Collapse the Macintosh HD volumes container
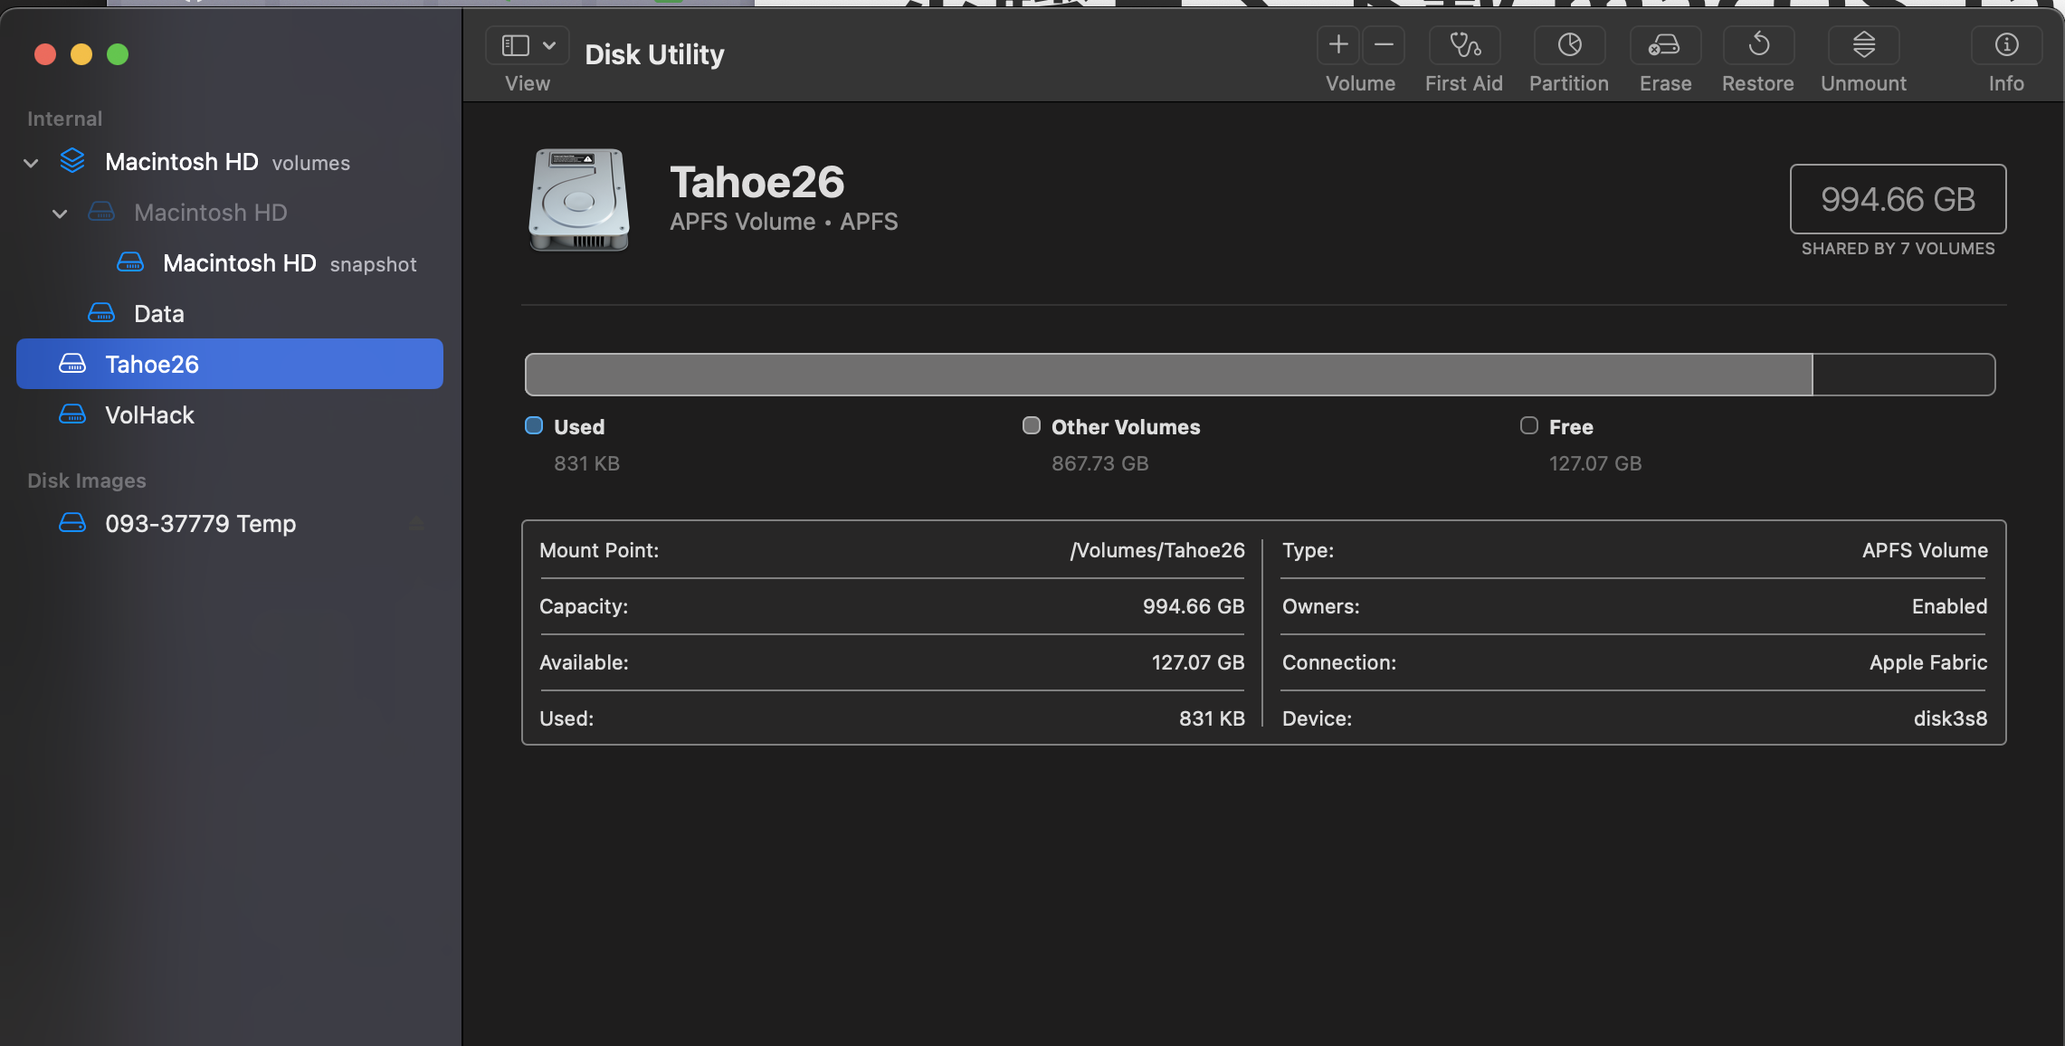2065x1046 pixels. [x=31, y=163]
